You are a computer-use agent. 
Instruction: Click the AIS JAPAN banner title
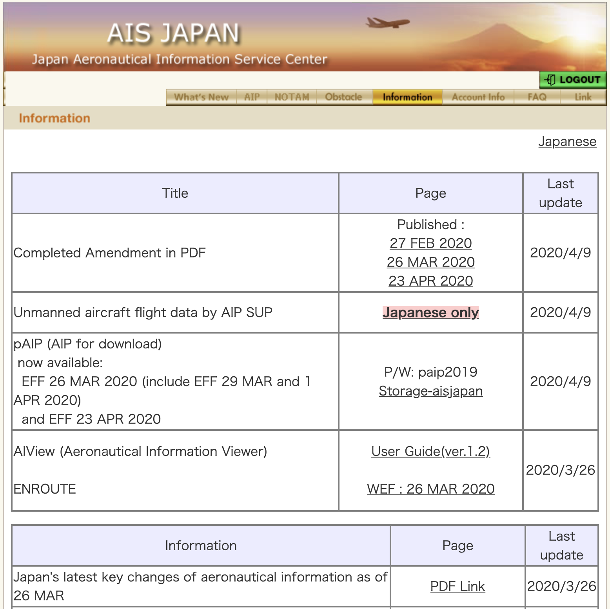coord(173,33)
